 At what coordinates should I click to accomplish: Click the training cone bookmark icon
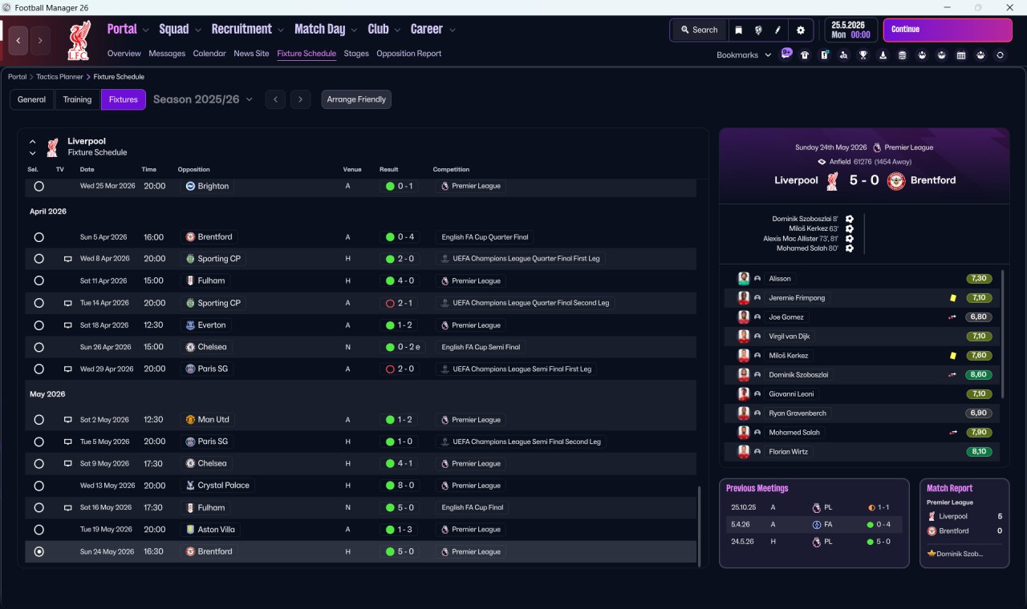tap(883, 55)
